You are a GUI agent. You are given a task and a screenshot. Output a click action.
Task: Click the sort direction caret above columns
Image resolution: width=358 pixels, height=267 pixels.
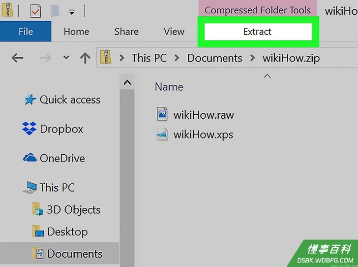tap(267, 76)
